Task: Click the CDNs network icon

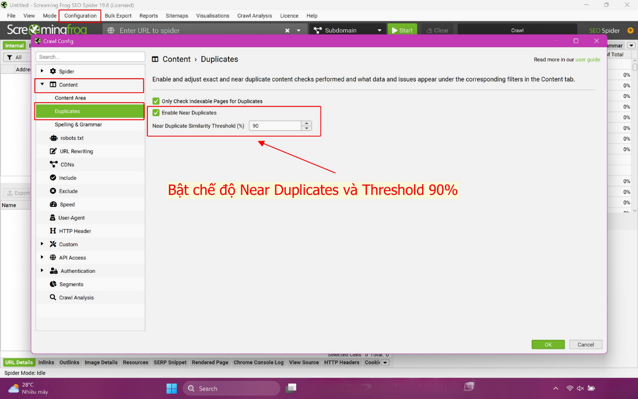Action: [x=53, y=164]
